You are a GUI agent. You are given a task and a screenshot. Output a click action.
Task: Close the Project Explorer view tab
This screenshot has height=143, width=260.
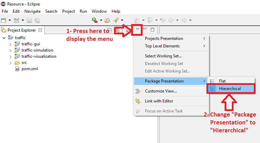point(40,30)
